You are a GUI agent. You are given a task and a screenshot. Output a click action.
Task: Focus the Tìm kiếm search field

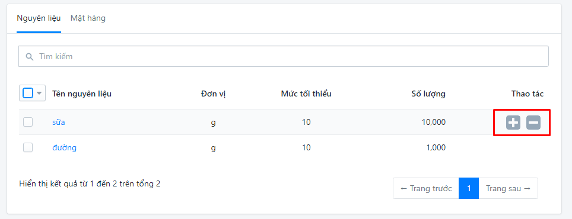coord(284,56)
